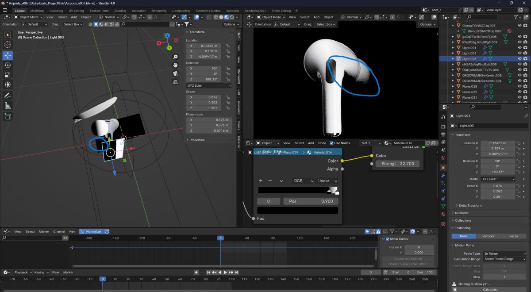Click the black color ramp stop color swatch
Viewport: 531px width, 292px height.
pyautogui.click(x=298, y=211)
